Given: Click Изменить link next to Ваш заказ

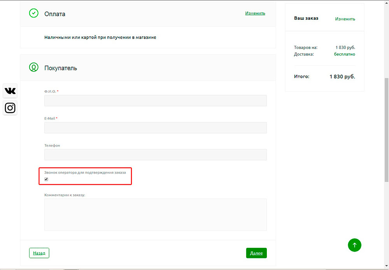Looking at the screenshot, I should tap(345, 19).
